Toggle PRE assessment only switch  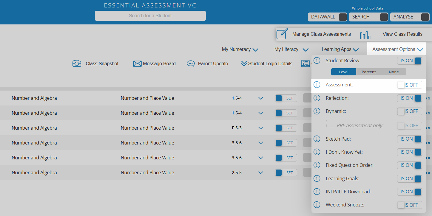(410, 125)
